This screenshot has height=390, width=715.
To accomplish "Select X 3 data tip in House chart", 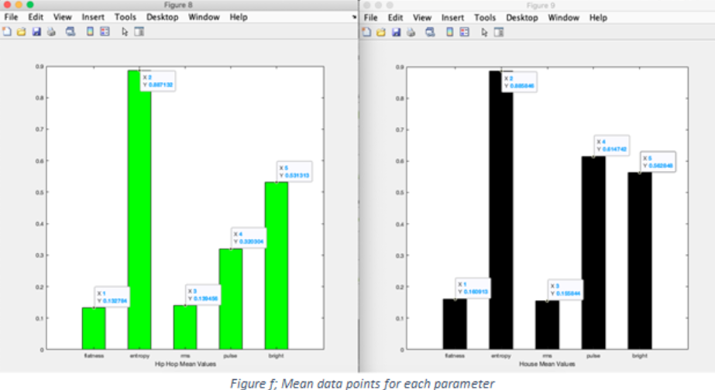I will (x=565, y=289).
